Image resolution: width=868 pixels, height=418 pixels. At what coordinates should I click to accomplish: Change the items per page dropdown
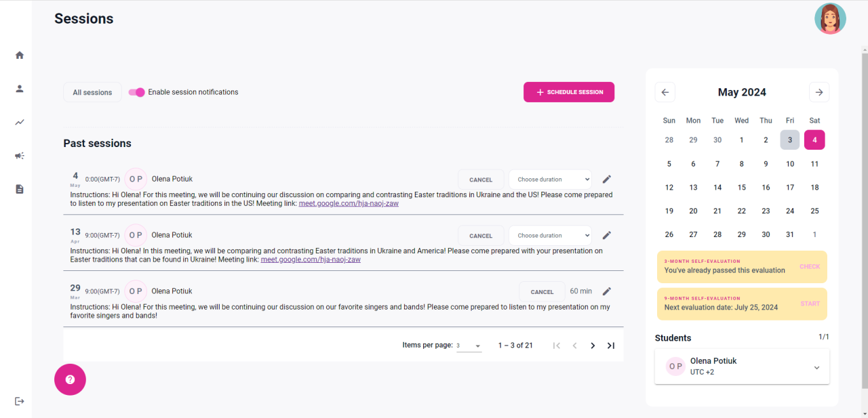tap(469, 346)
